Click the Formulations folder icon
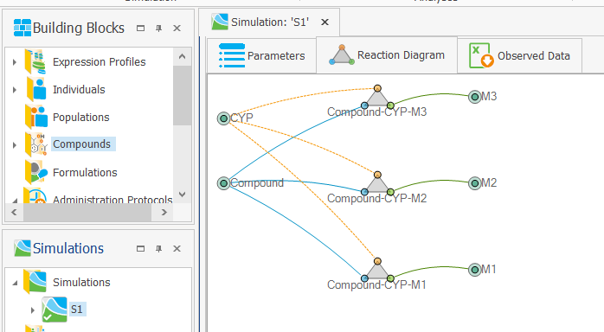The image size is (604, 332). click(36, 172)
